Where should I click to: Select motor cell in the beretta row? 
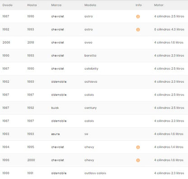coord(169,56)
